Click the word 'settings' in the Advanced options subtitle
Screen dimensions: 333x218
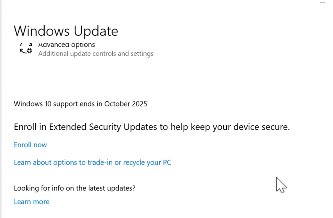point(142,53)
